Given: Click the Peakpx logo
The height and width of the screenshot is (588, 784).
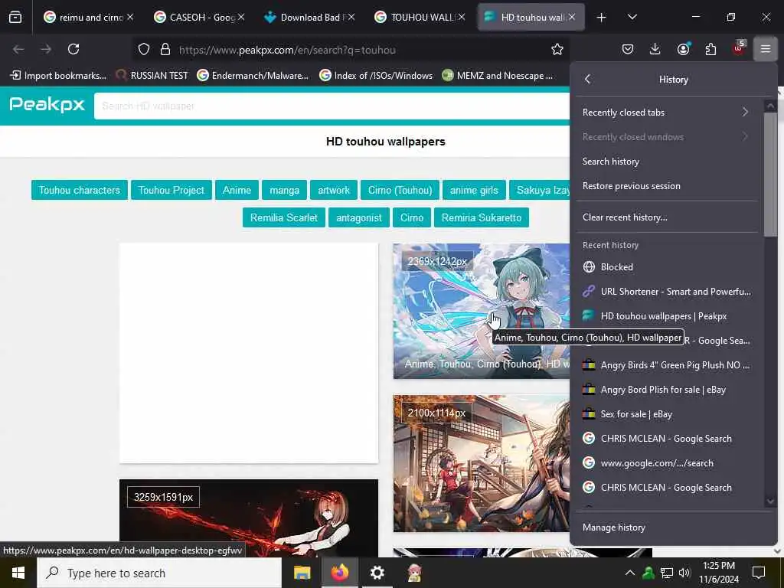Looking at the screenshot, I should [x=47, y=104].
